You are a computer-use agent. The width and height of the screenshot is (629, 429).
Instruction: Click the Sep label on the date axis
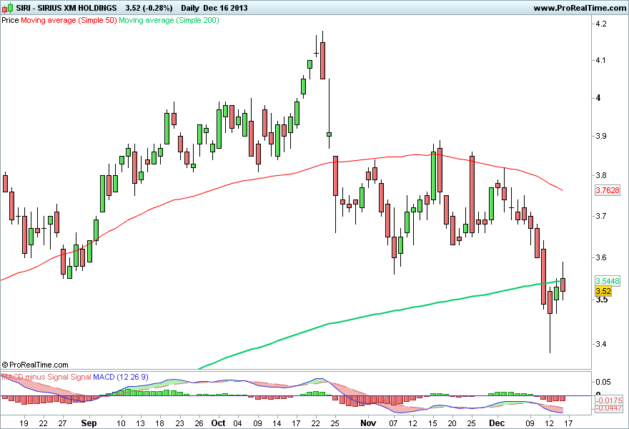pos(89,423)
